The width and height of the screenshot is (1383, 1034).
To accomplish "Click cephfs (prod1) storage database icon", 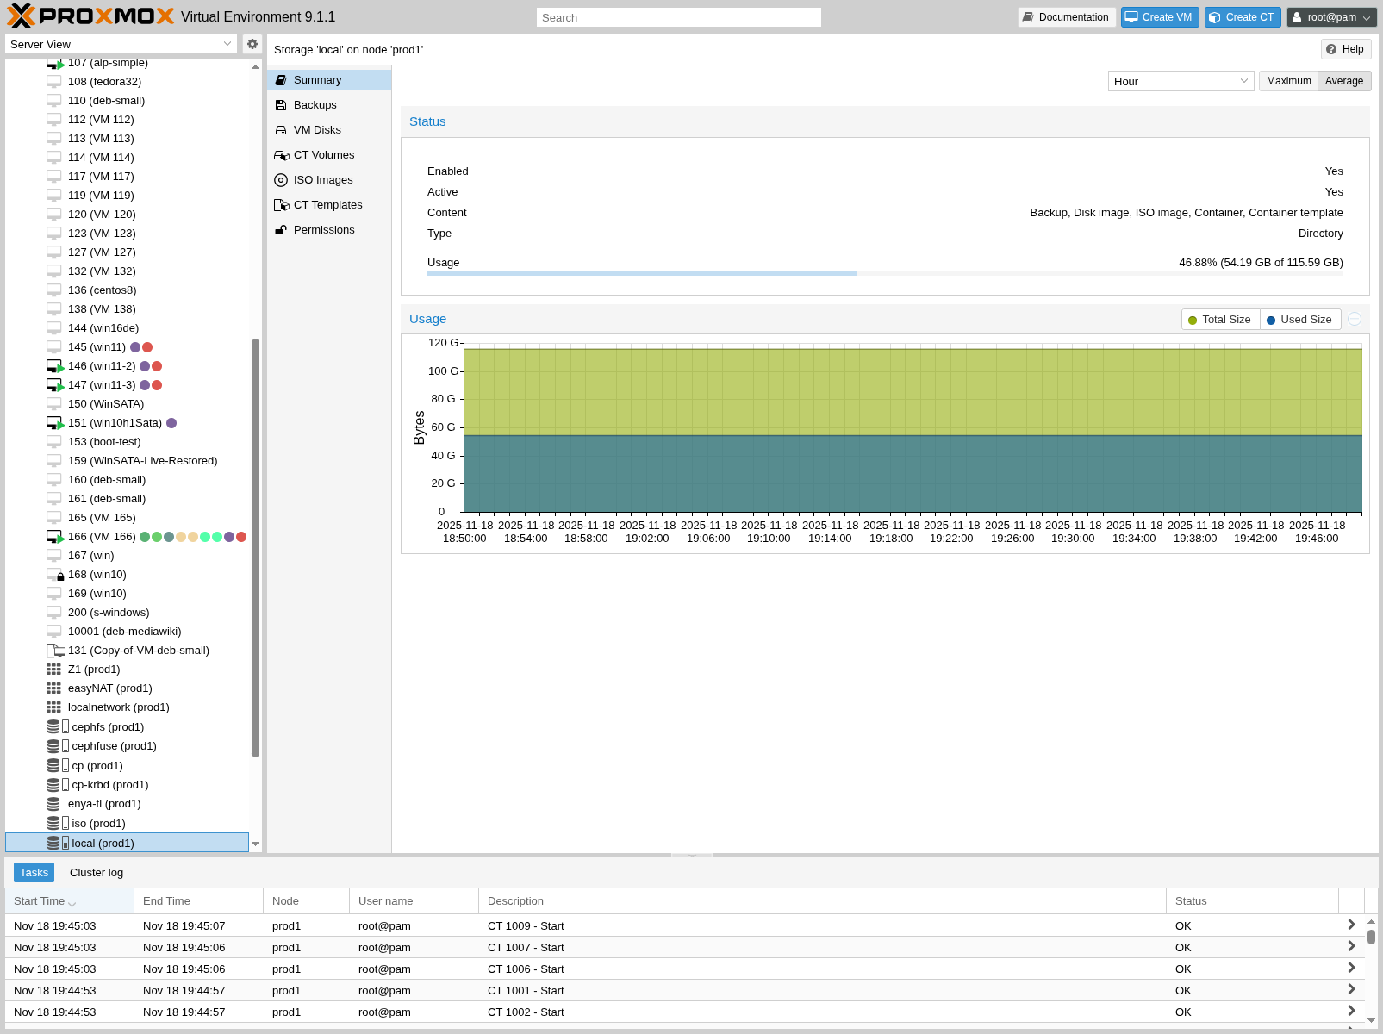I will (x=53, y=726).
